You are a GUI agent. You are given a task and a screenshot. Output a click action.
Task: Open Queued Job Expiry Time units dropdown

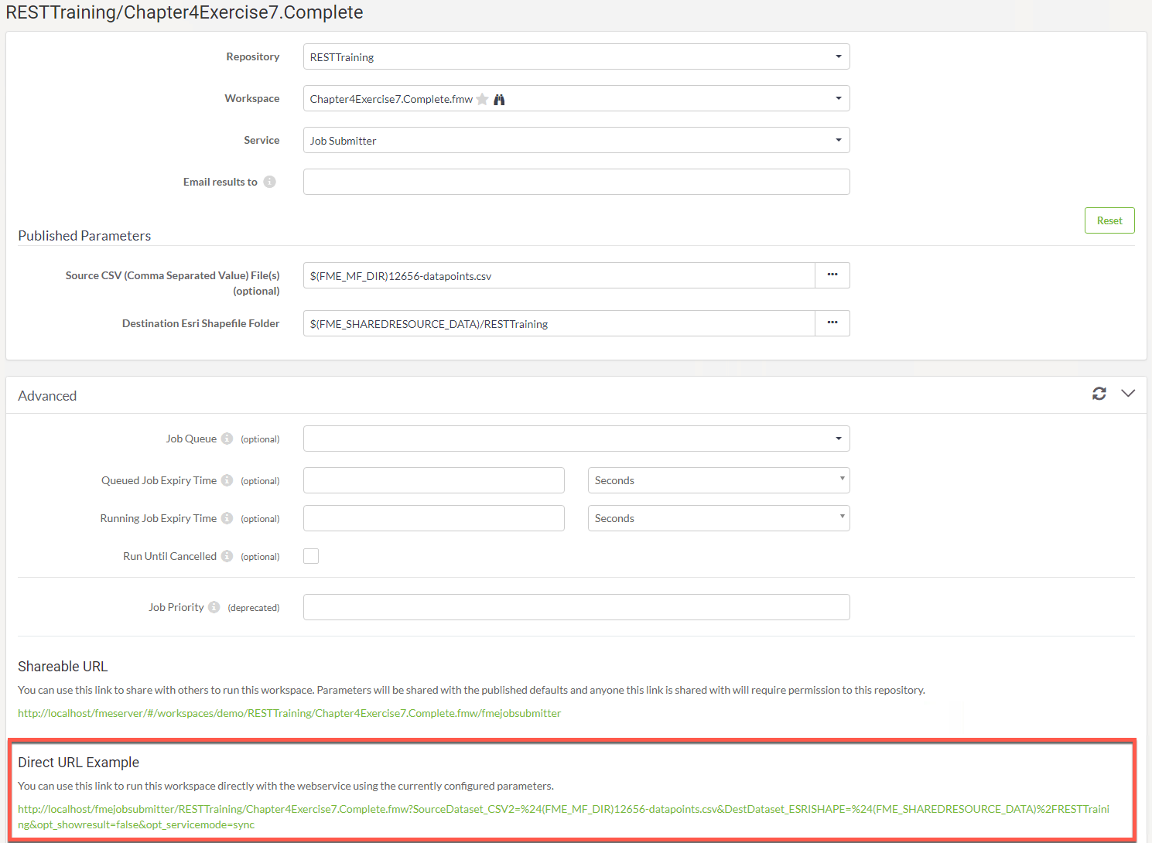(x=718, y=480)
